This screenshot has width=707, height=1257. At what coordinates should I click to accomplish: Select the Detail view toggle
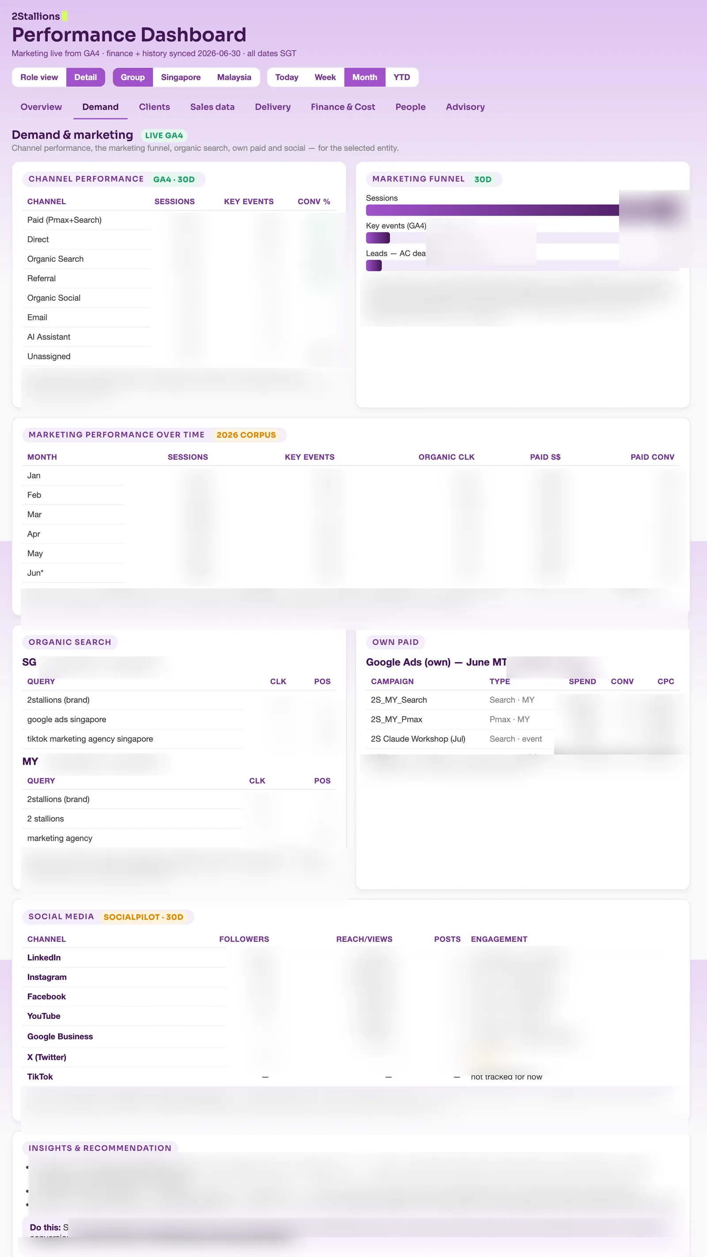point(85,77)
